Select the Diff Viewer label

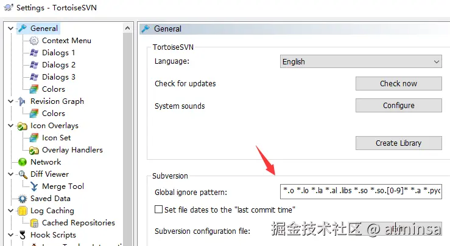click(x=50, y=174)
